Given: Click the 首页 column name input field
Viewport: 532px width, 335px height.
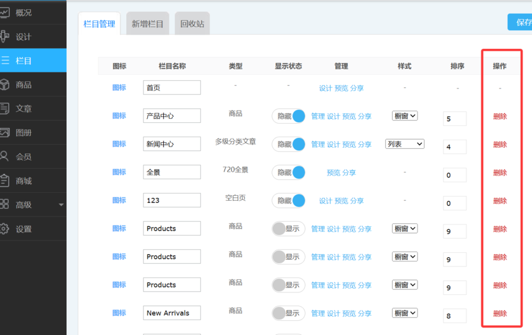Looking at the screenshot, I should click(x=171, y=88).
